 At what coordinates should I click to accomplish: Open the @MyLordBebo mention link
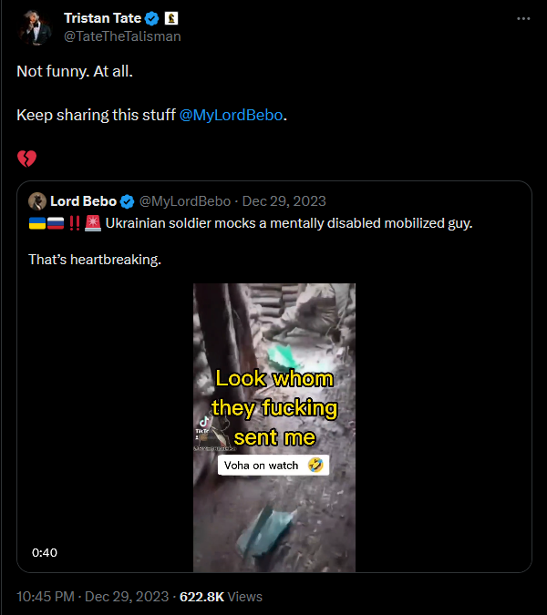[x=232, y=115]
